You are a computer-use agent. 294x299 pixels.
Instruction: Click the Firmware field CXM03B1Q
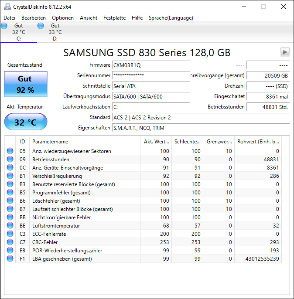tap(151, 65)
